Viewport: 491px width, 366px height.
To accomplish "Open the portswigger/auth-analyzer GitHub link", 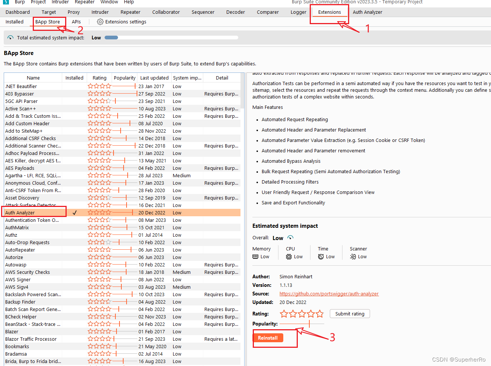I will point(329,294).
